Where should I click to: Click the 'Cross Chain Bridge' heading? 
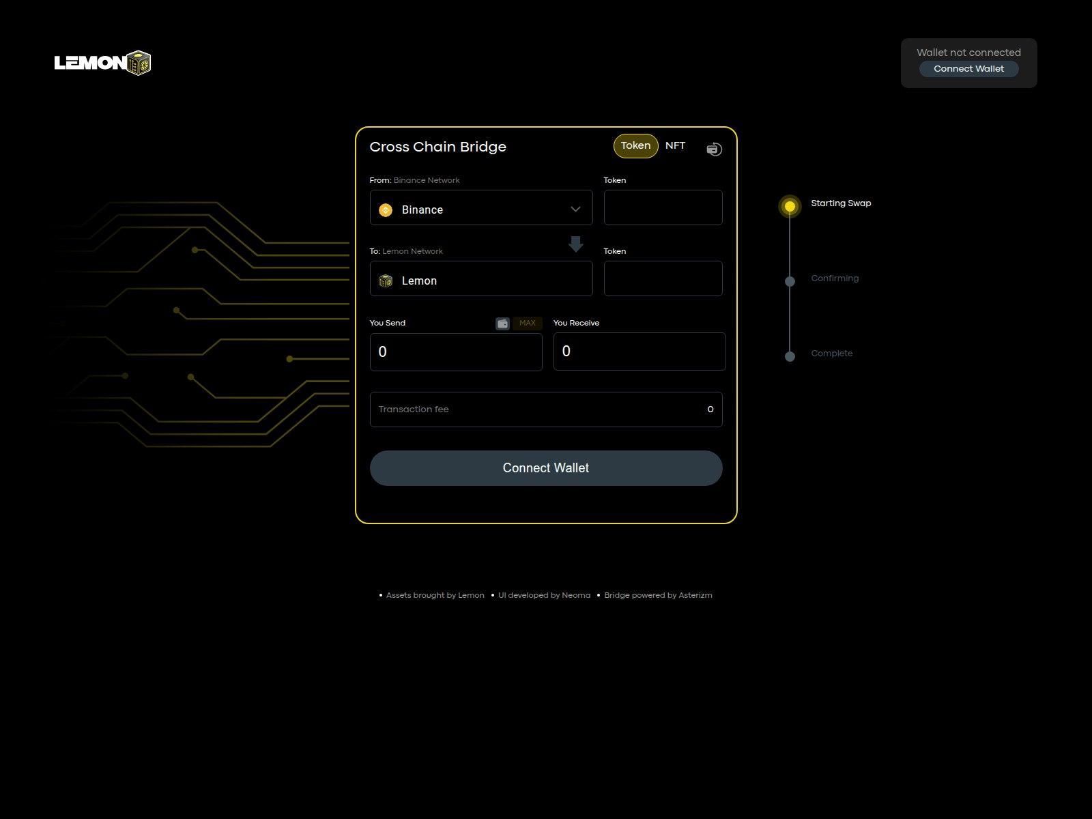pyautogui.click(x=437, y=147)
